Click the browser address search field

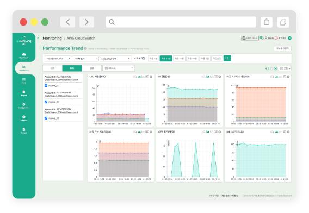coord(181,22)
